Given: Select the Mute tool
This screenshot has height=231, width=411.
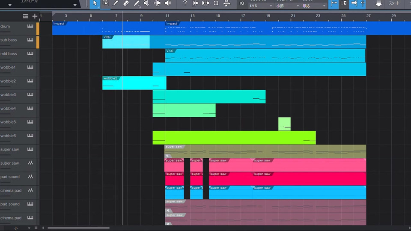Looking at the screenshot, I should click(147, 3).
